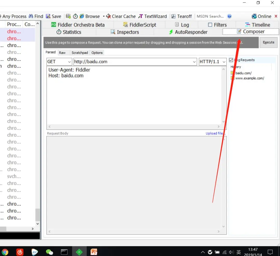
Task: Select the Composer tab
Action: click(x=250, y=31)
